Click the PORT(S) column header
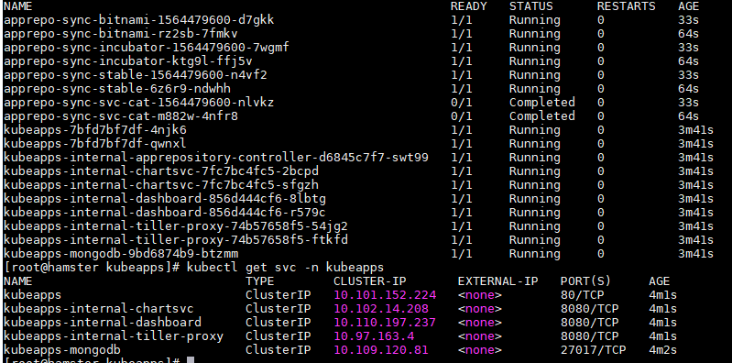Image resolution: width=732 pixels, height=363 pixels. (x=586, y=281)
